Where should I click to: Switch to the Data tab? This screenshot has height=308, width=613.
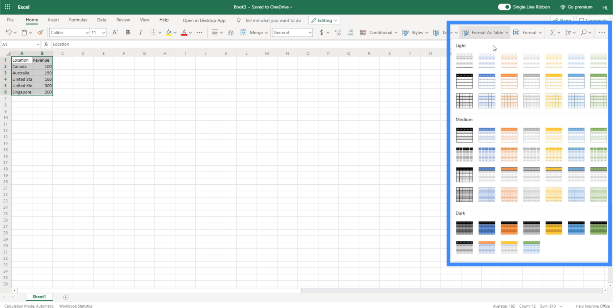pos(102,20)
